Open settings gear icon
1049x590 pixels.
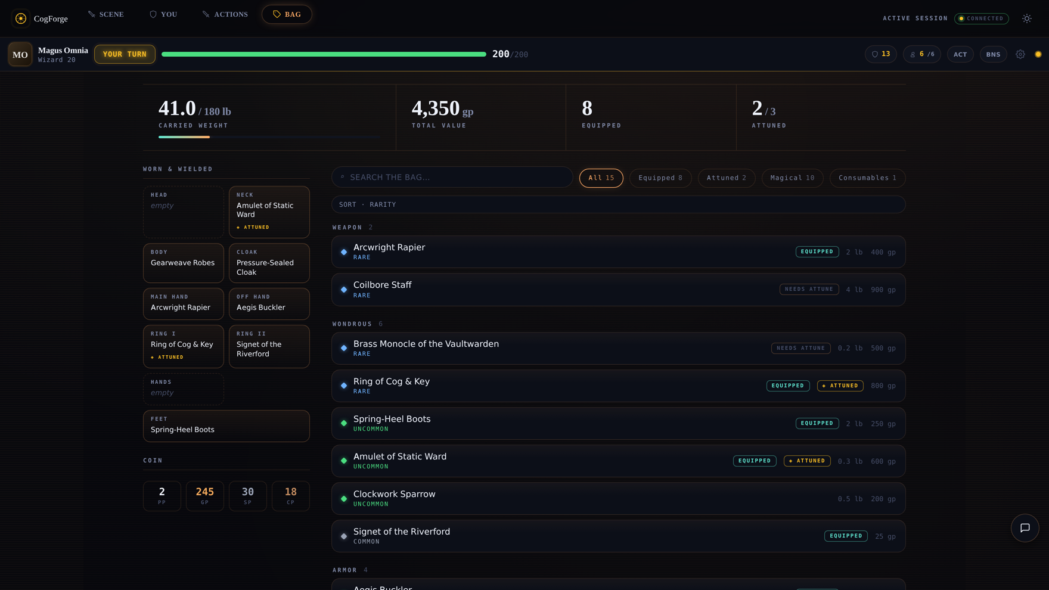point(1020,54)
